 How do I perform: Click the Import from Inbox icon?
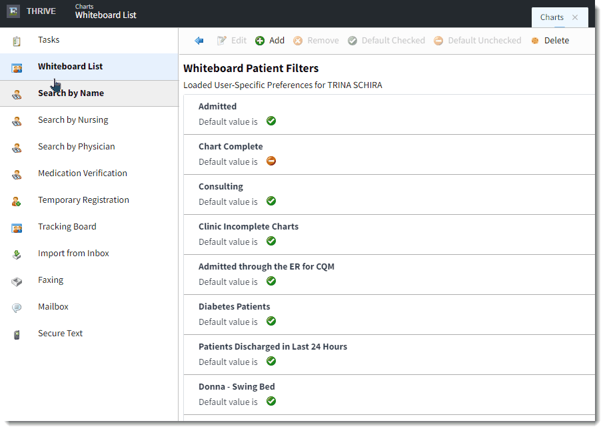pyautogui.click(x=17, y=254)
